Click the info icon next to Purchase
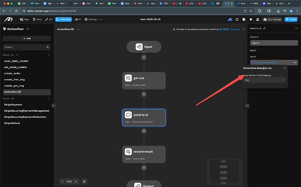The height and width of the screenshot is (187, 301). 243,29
